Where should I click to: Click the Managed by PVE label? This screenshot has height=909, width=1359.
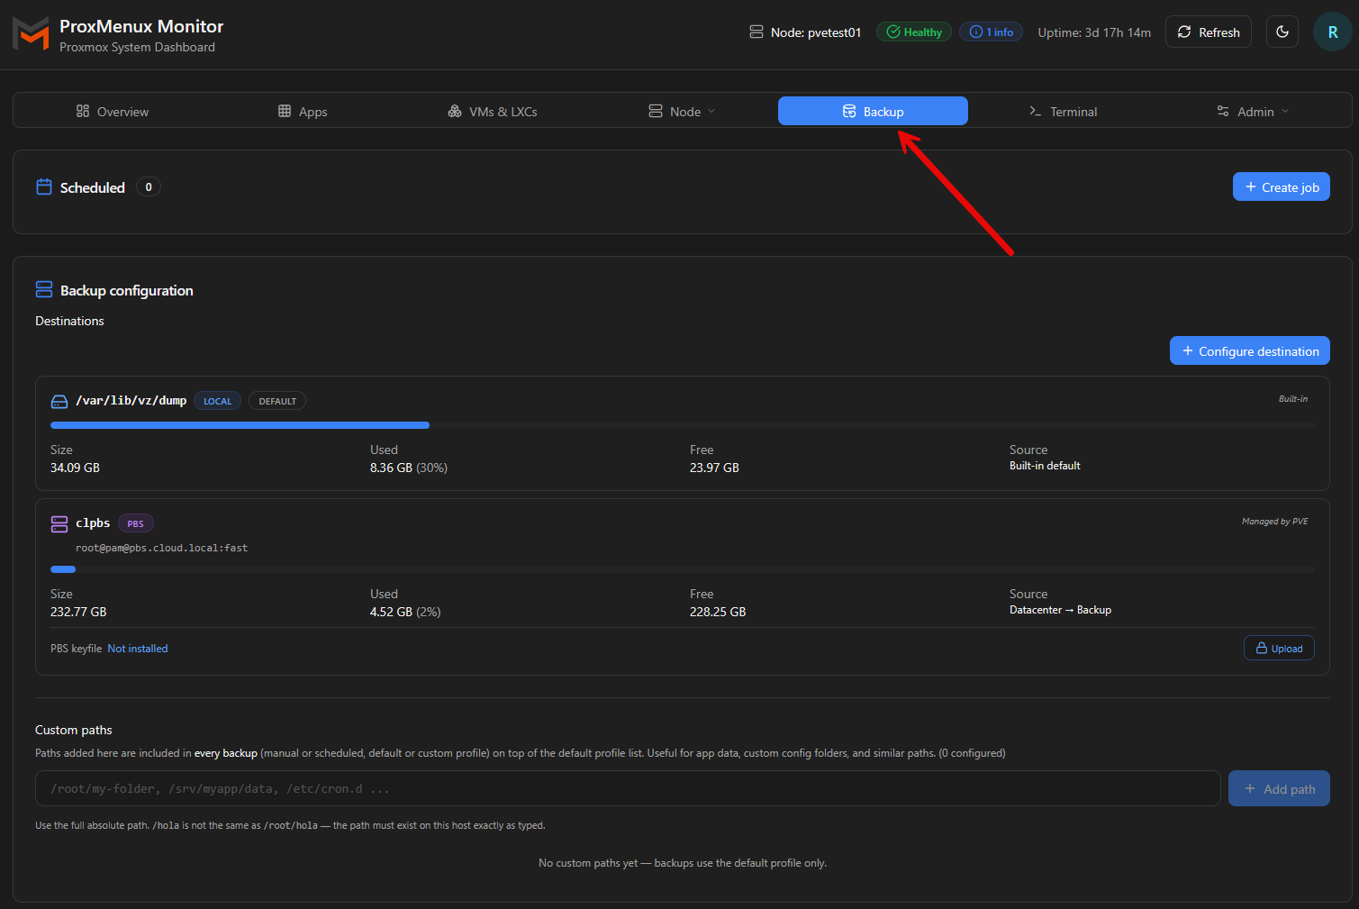click(x=1274, y=522)
